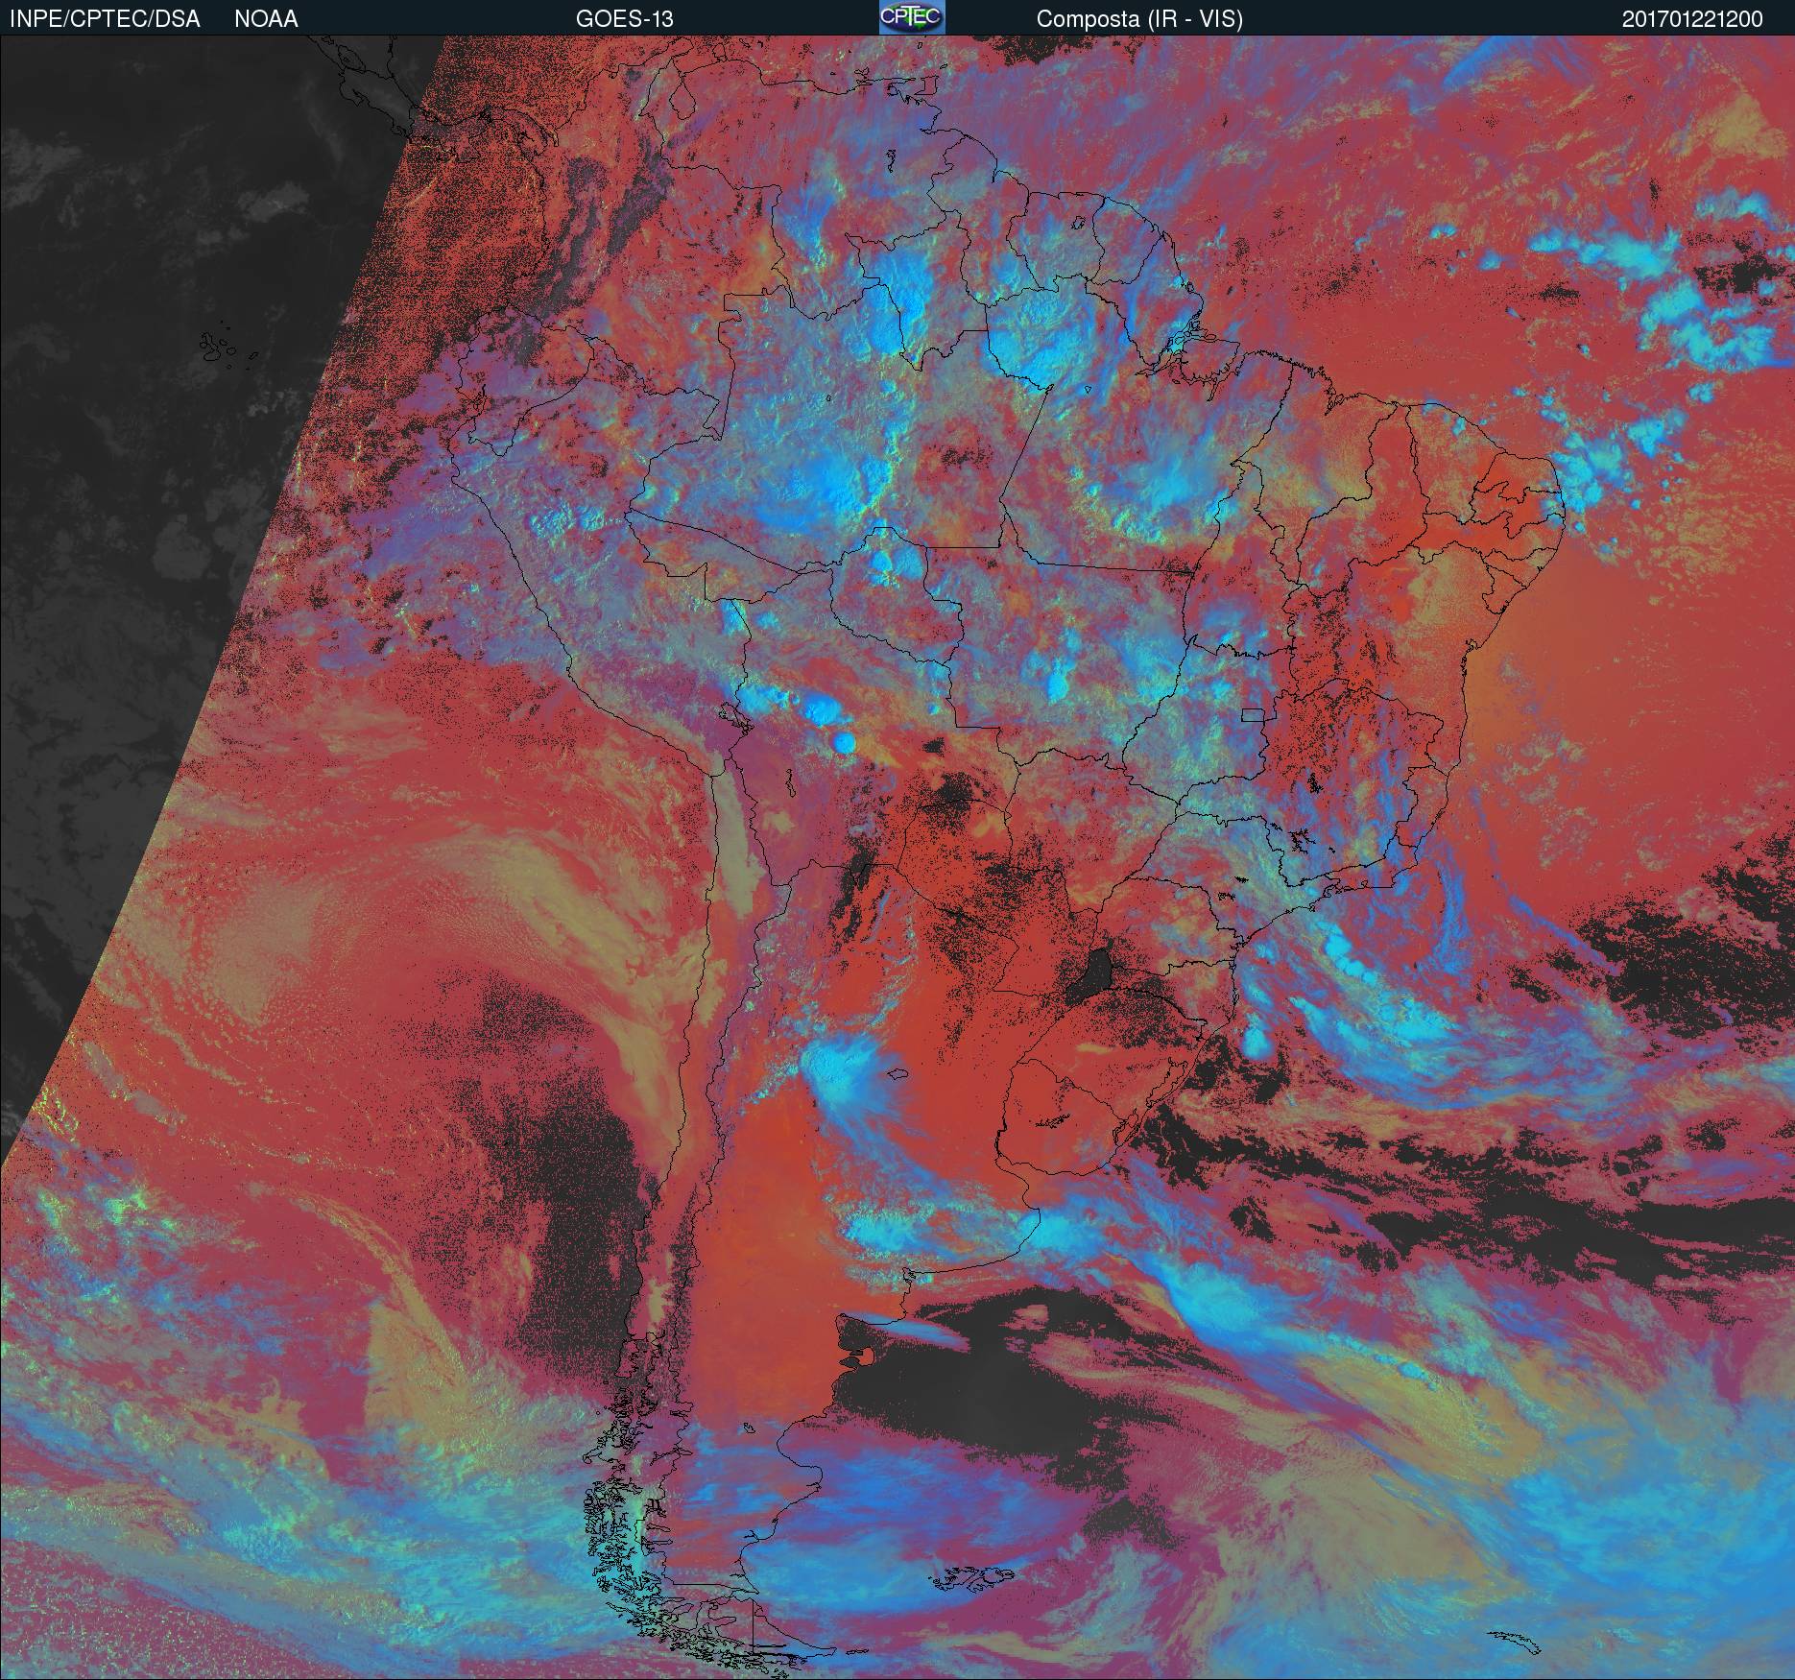Screen dimensions: 1795x1680
Task: Click the Composta (IR - VIS) title
Action: (1139, 19)
